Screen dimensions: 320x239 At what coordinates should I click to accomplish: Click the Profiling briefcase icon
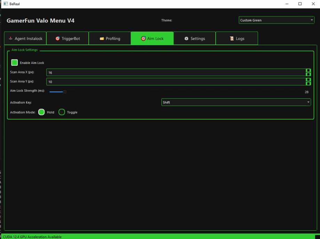point(102,38)
